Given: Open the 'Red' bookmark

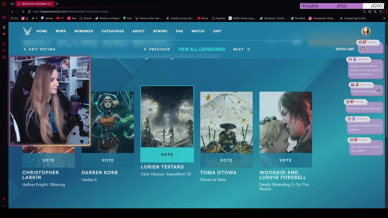Looking at the screenshot, I should [x=72, y=18].
